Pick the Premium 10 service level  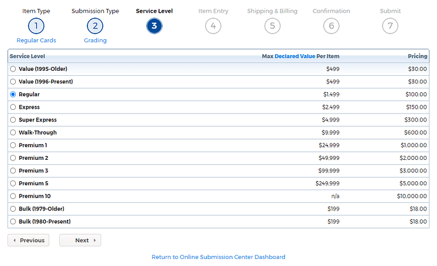pos(13,196)
